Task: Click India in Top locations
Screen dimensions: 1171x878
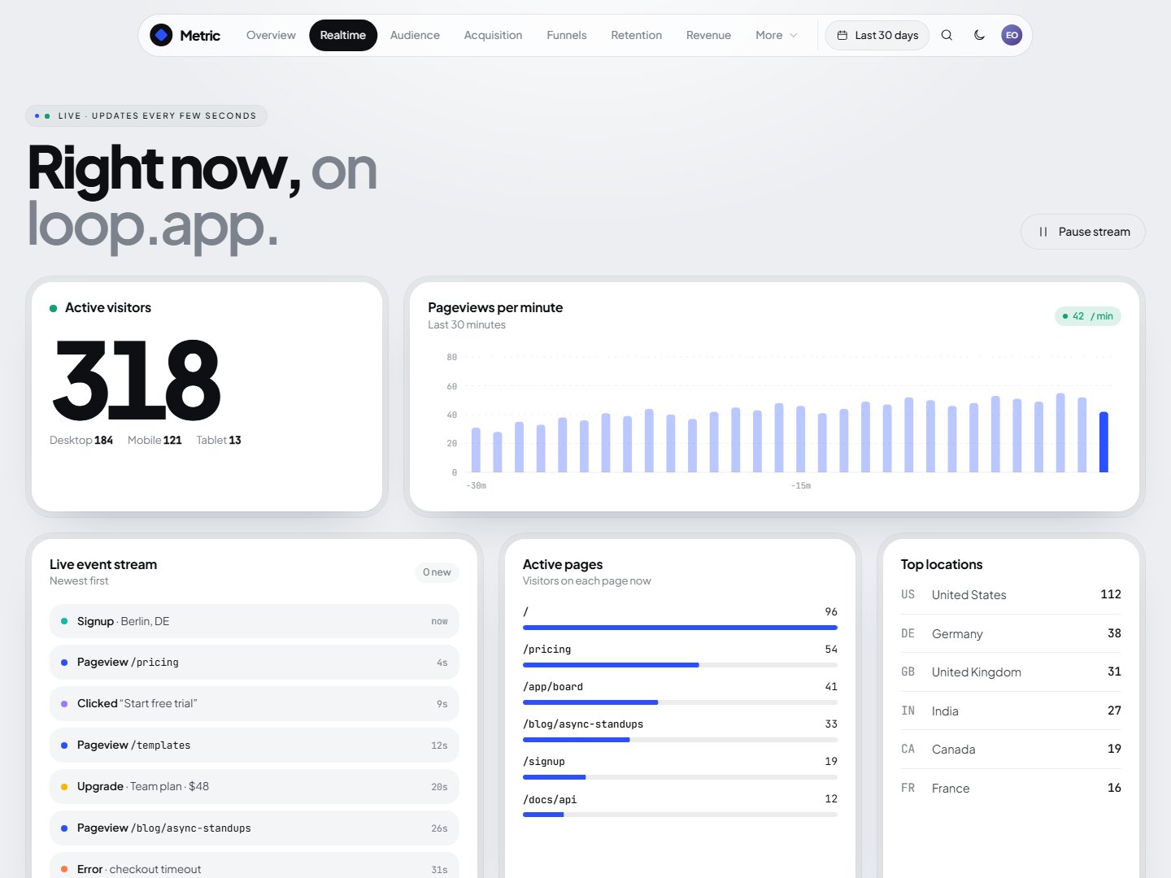Action: 1011,711
